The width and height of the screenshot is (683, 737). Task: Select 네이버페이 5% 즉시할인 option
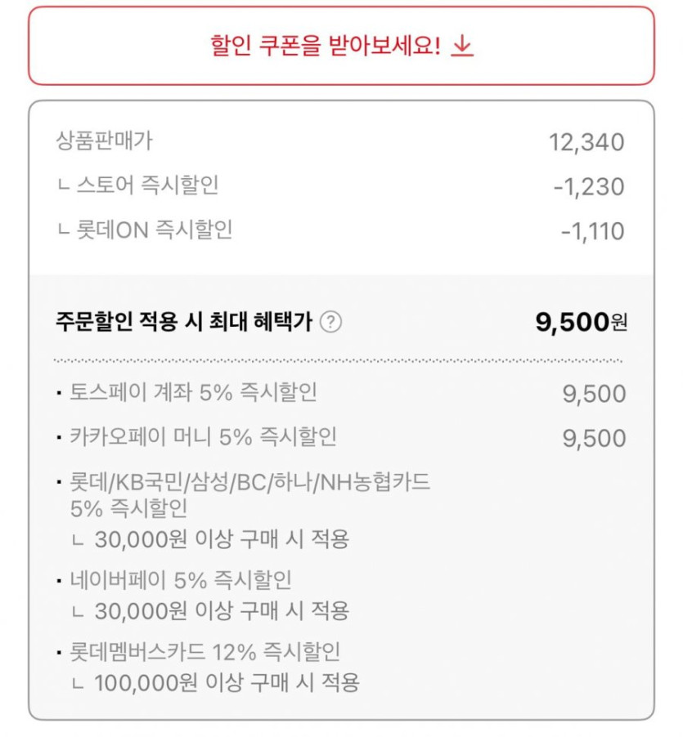pos(181,581)
